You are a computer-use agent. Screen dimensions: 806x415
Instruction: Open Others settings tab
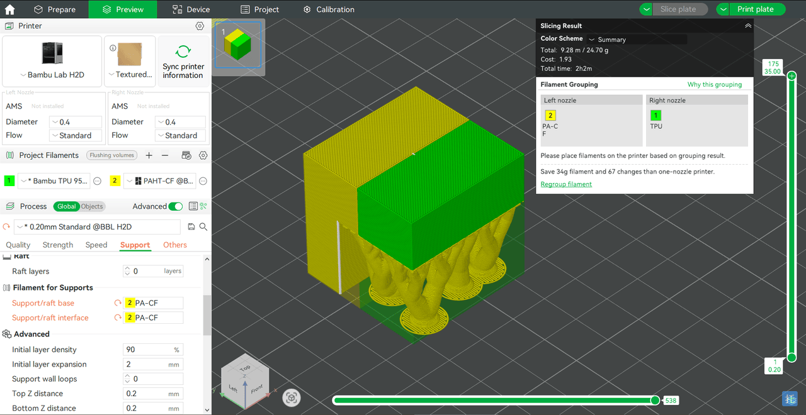(175, 245)
